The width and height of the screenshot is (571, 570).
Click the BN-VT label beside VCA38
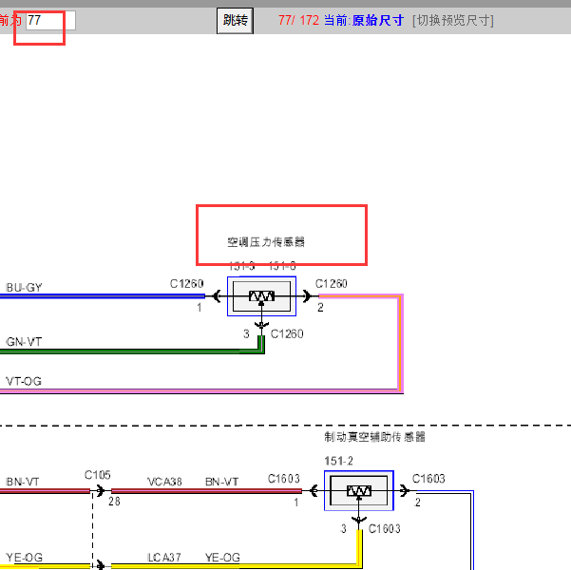(x=221, y=482)
